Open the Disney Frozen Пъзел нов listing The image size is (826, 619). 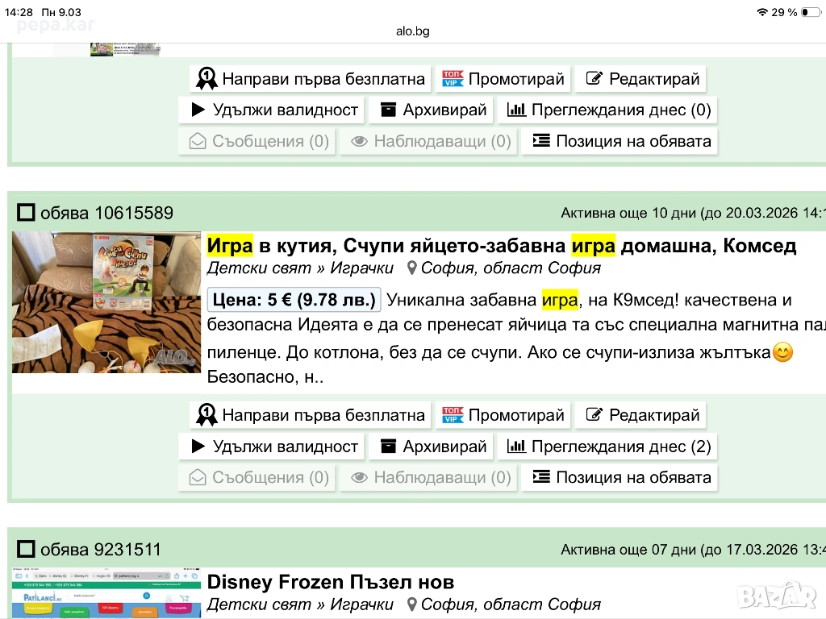point(330,582)
